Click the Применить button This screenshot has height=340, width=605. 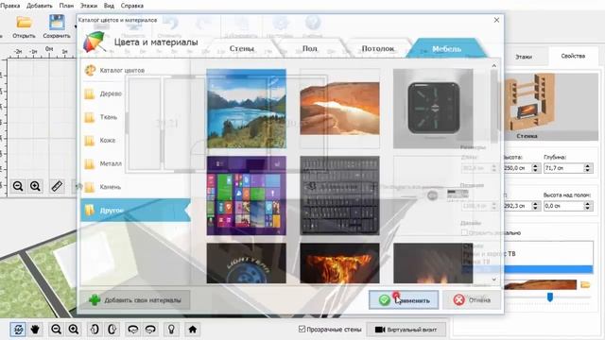[x=404, y=300]
